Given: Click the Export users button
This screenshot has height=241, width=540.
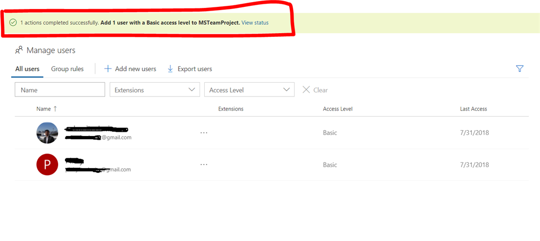Looking at the screenshot, I should point(190,69).
